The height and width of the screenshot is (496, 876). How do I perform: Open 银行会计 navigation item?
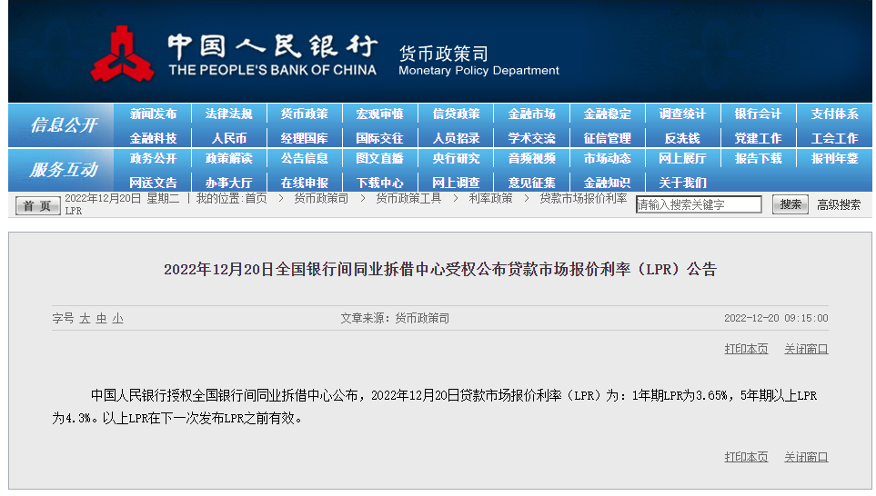(x=758, y=114)
